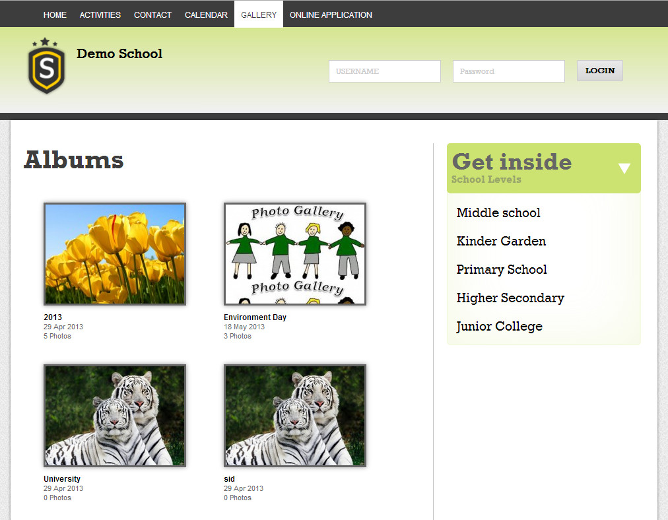Click the 3 Photos count text
Image resolution: width=668 pixels, height=520 pixels.
pos(237,336)
